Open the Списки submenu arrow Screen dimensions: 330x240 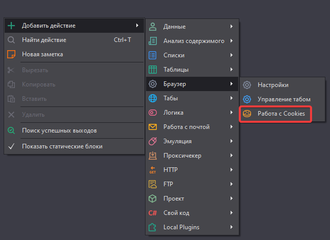coord(232,55)
